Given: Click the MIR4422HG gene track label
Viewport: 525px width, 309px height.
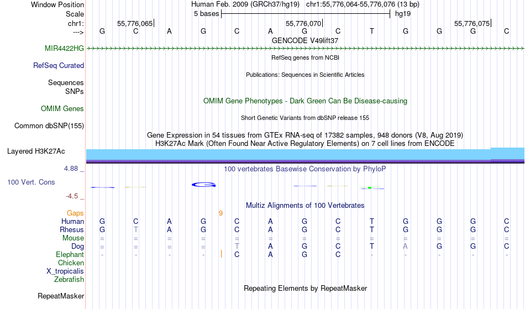Looking at the screenshot, I should pos(64,49).
